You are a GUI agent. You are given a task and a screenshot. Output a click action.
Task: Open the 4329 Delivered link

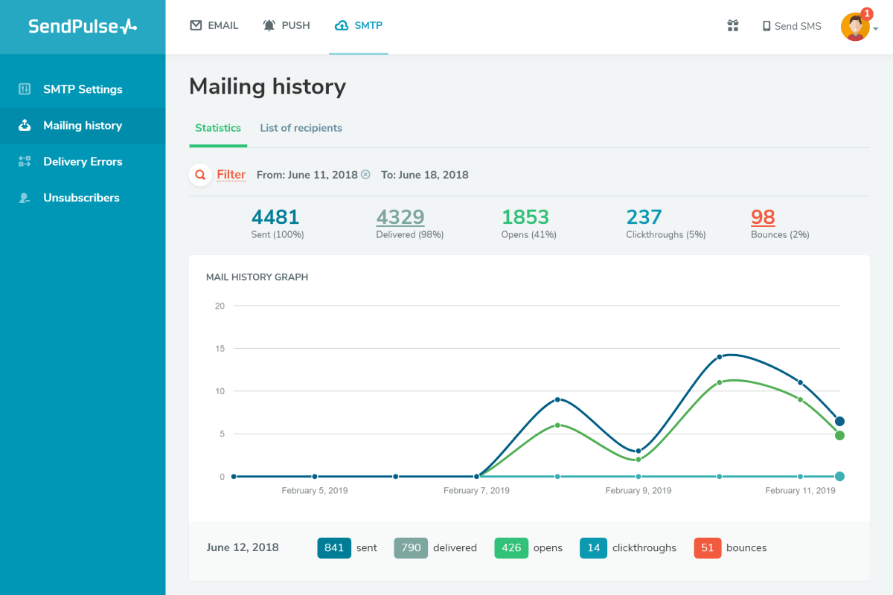[x=400, y=217]
